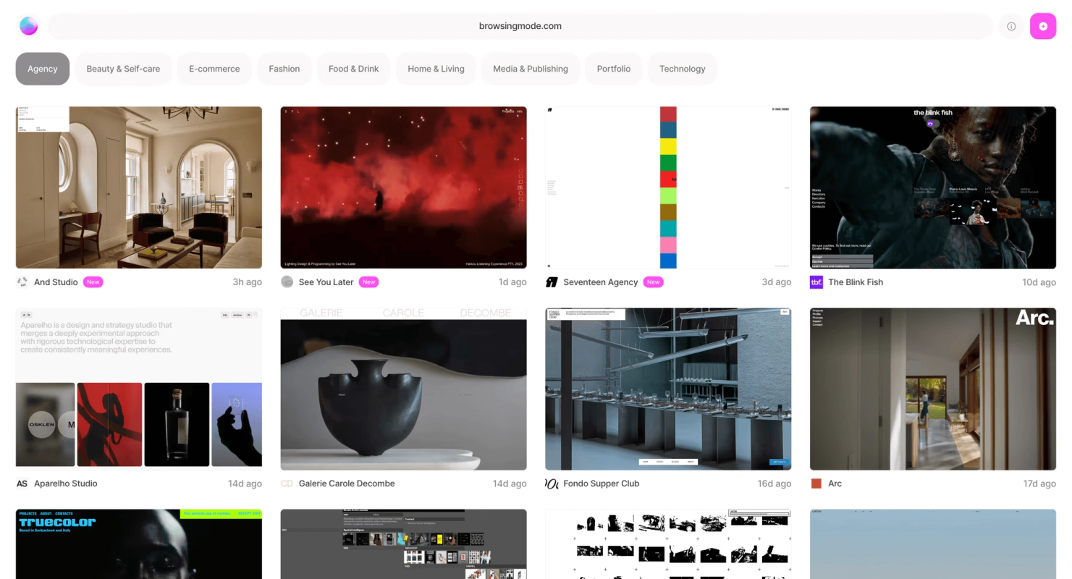Open The Blink Fish thumbnail

933,187
